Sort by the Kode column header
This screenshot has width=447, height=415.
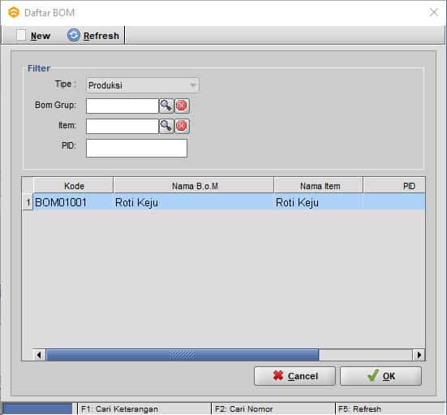[x=74, y=186]
